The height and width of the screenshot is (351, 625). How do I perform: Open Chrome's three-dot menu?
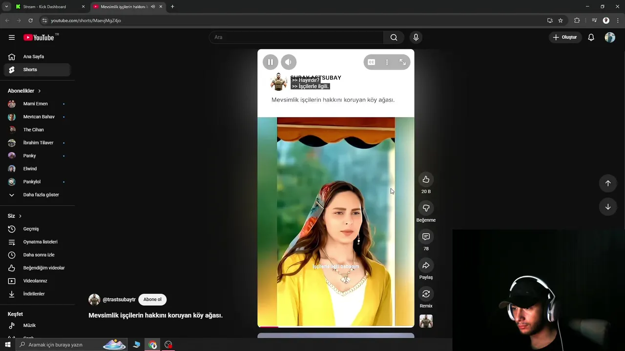(x=617, y=20)
